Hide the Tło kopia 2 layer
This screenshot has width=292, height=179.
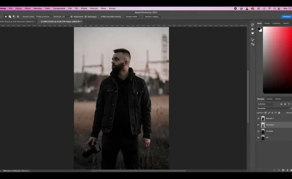click(x=258, y=125)
